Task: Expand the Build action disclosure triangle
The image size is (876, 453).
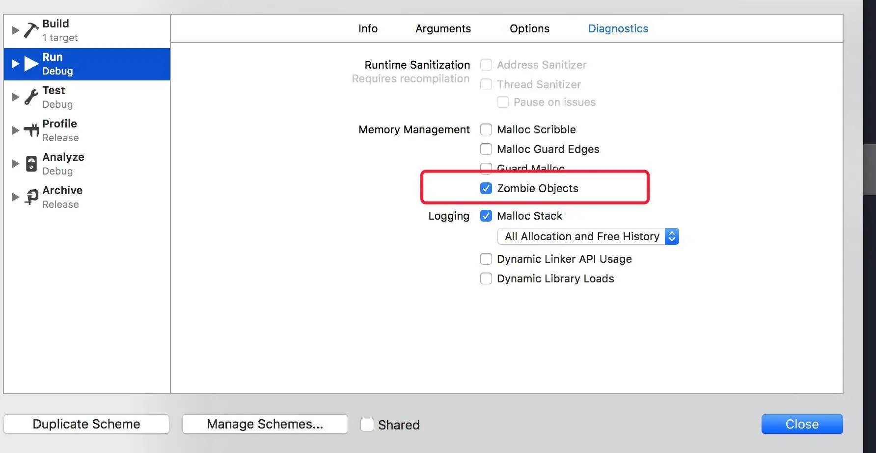Action: click(x=15, y=30)
